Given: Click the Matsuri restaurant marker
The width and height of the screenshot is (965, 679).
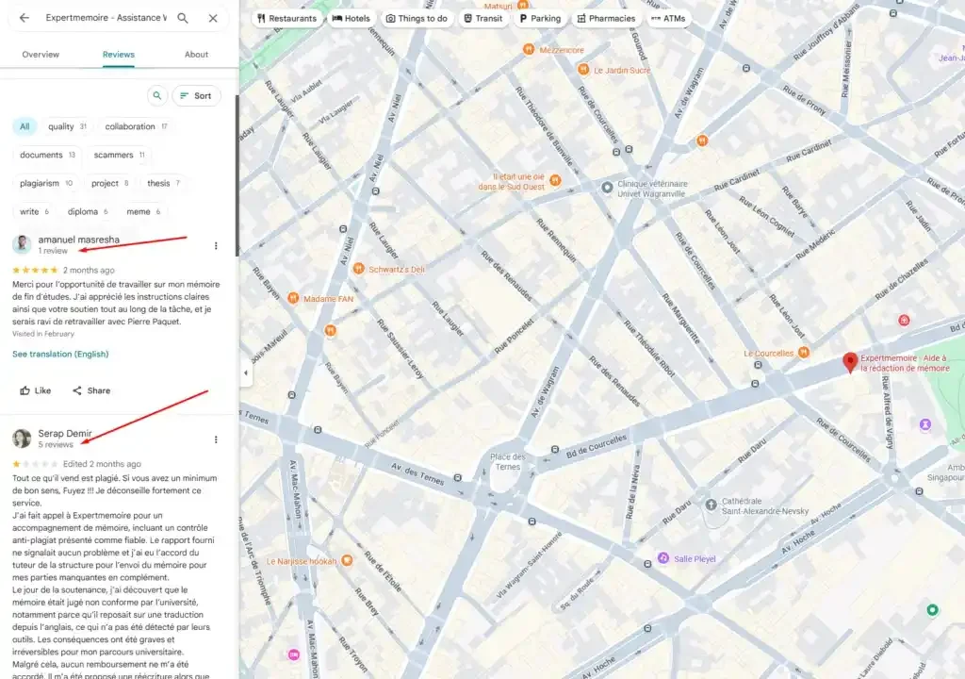Looking at the screenshot, I should [x=522, y=7].
